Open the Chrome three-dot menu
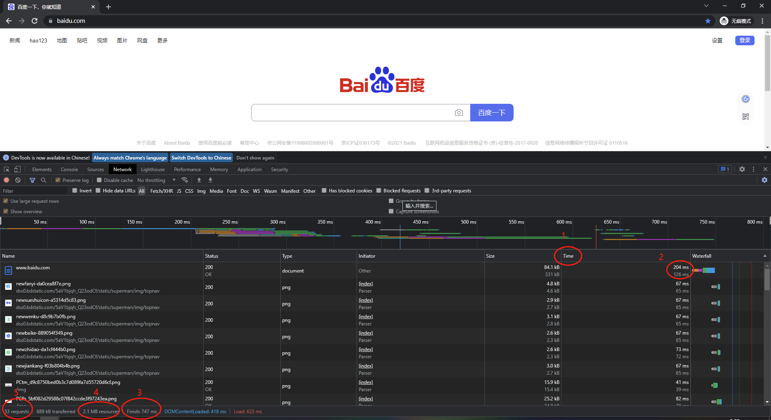The height and width of the screenshot is (420, 771). click(762, 21)
